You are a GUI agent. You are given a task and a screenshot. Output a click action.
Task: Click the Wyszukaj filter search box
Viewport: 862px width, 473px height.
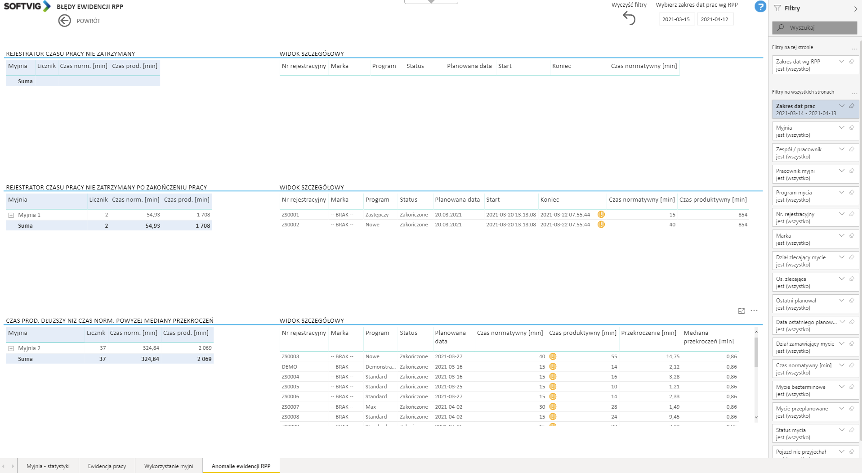pyautogui.click(x=815, y=28)
